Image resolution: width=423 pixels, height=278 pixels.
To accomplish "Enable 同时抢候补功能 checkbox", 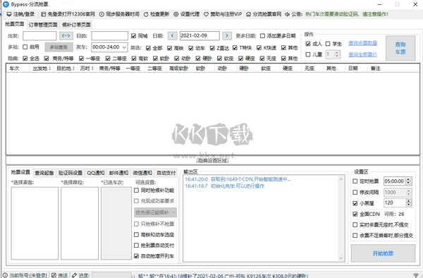I will [137, 191].
